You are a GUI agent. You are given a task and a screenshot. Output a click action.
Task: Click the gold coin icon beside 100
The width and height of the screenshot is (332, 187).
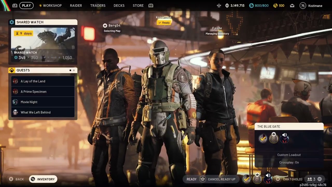point(275,5)
